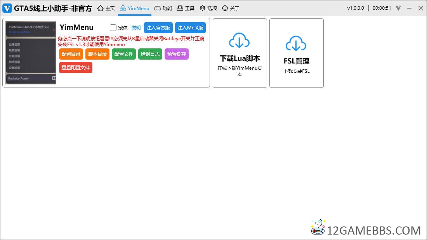This screenshot has height=240, width=427.
Task: Click 注入官方版 inject button
Action: 158,28
